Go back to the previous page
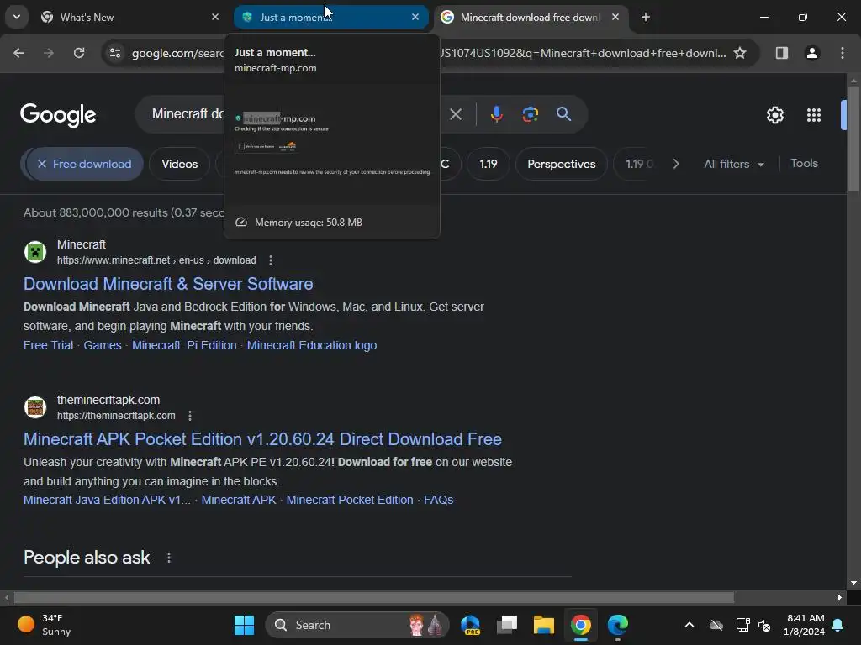This screenshot has width=861, height=645. 18,53
